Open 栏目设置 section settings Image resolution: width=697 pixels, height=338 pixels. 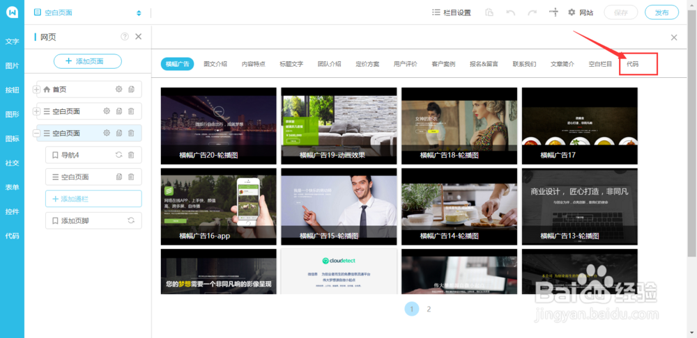coord(451,13)
